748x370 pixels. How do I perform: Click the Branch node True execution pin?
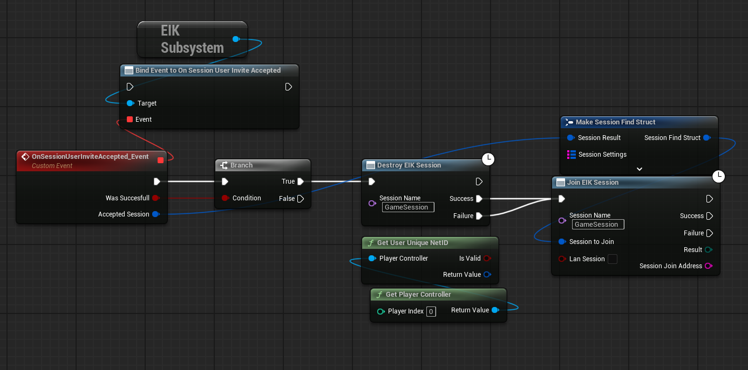301,181
